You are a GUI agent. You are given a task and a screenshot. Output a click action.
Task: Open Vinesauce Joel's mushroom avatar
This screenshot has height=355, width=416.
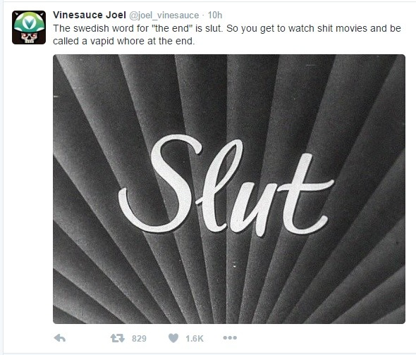29,27
